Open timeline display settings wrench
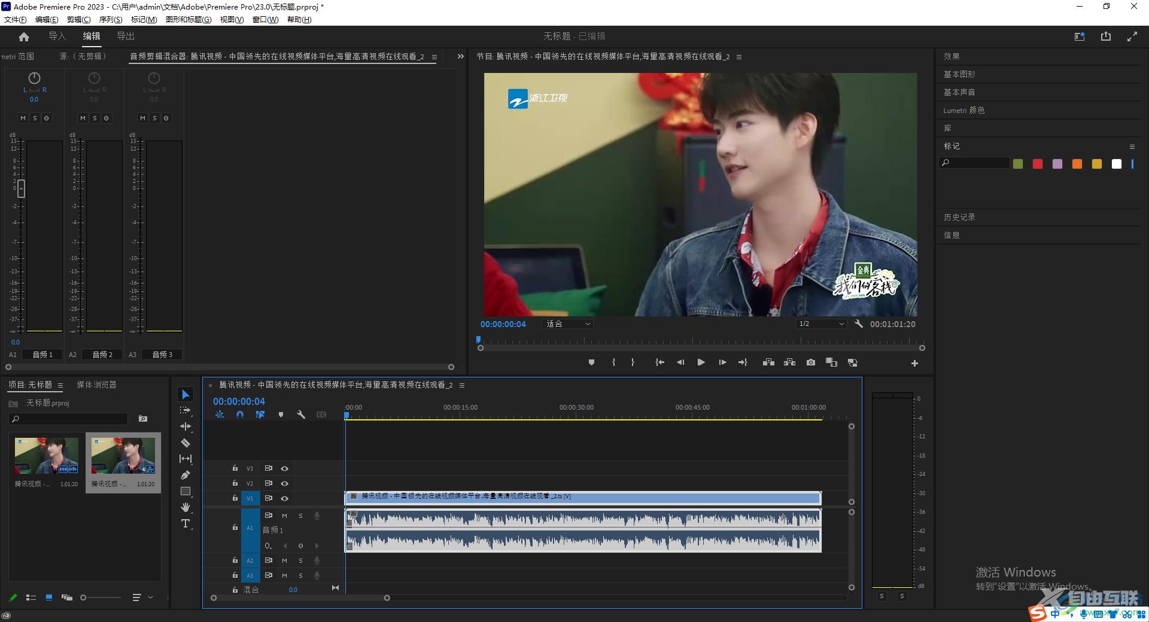The image size is (1149, 622). (x=301, y=414)
